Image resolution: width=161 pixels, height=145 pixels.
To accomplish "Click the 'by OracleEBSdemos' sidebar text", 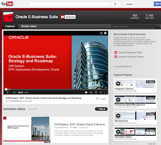I will click(123, 67).
